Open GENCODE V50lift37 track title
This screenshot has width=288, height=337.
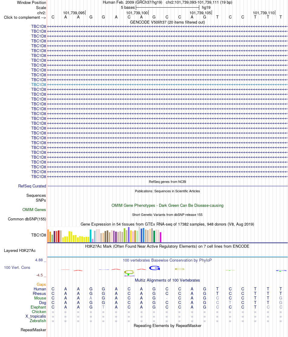pyautogui.click(x=167, y=22)
